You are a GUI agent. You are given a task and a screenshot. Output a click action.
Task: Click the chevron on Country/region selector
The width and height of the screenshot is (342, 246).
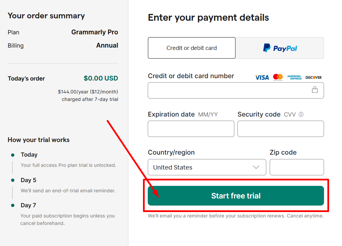(x=257, y=167)
